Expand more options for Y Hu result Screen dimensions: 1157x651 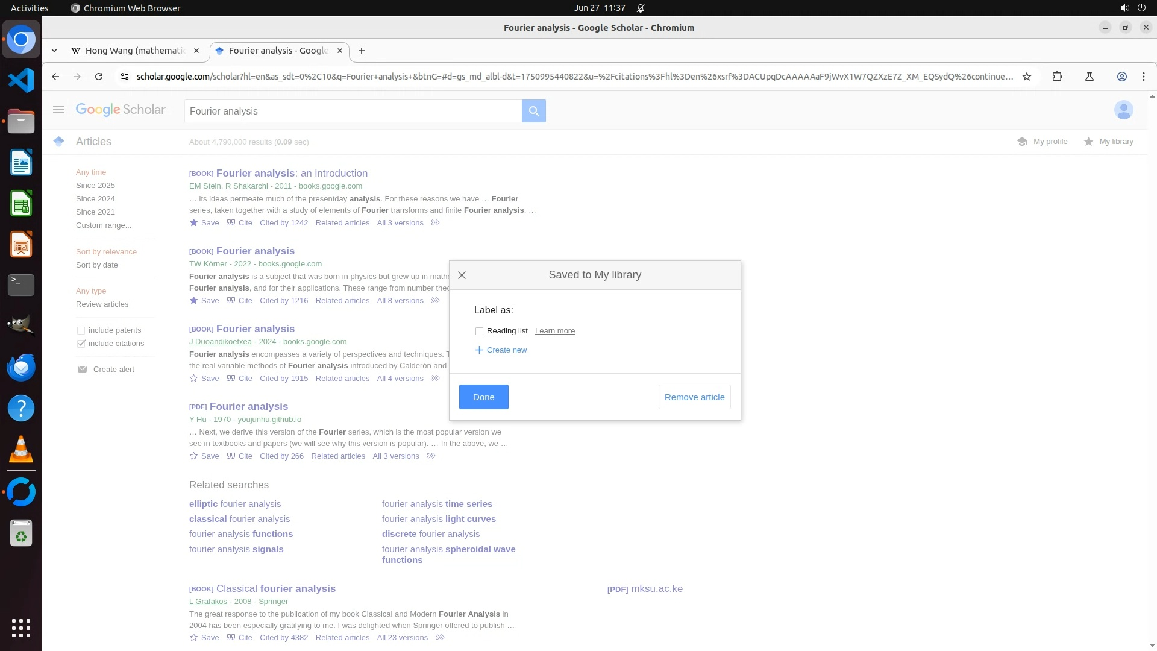coord(431,456)
